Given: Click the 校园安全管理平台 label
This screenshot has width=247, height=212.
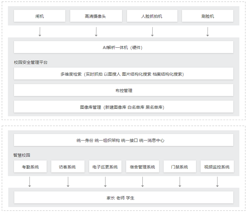Looking at the screenshot, I should pyautogui.click(x=31, y=63).
